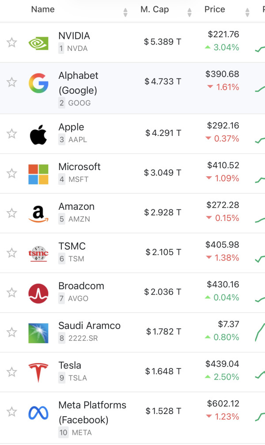Sort by the Price column arrows

[x=247, y=12]
